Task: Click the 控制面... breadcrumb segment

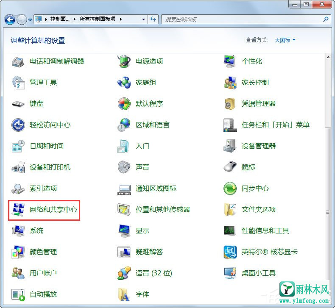Action: [60, 19]
